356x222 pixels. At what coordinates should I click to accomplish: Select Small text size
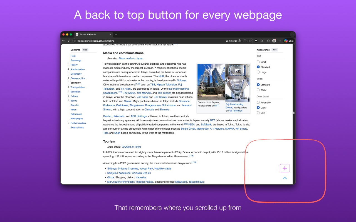(x=258, y=62)
